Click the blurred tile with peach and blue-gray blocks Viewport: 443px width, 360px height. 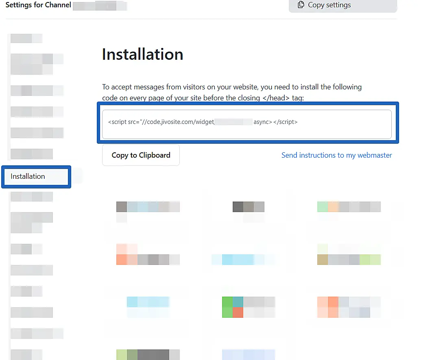click(x=349, y=307)
